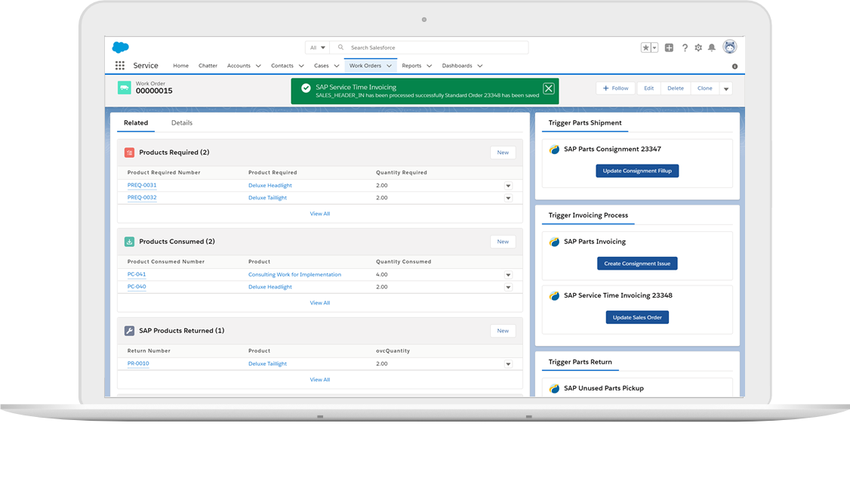Open the global actions plus icon
The height and width of the screenshot is (491, 850).
[x=669, y=48]
